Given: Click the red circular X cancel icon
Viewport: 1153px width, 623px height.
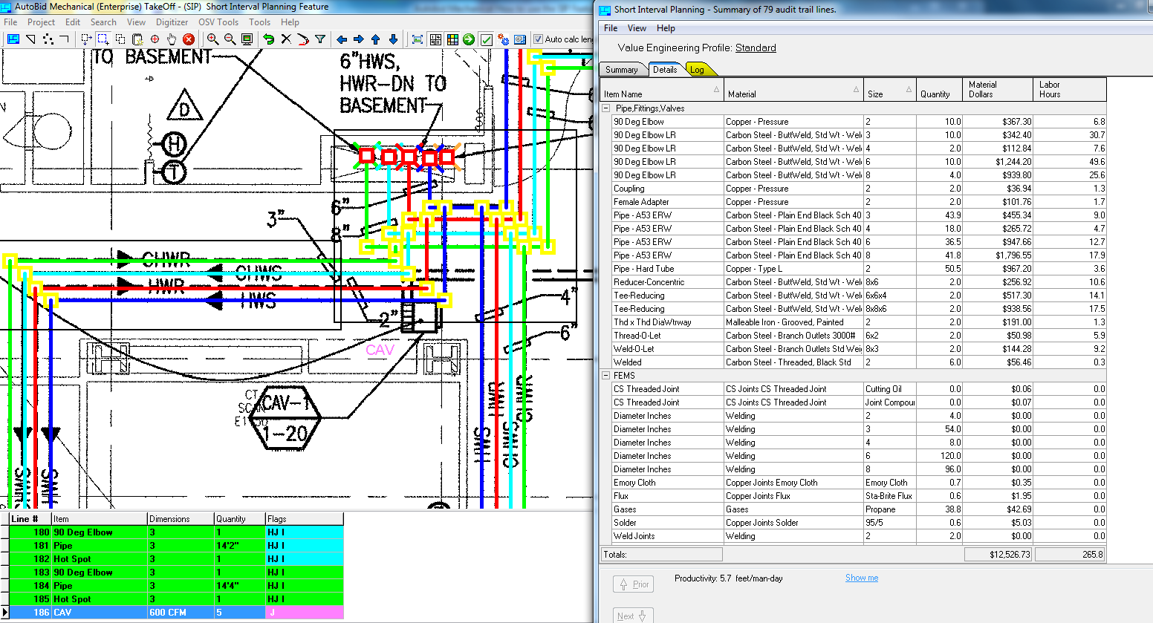Looking at the screenshot, I should (x=189, y=39).
